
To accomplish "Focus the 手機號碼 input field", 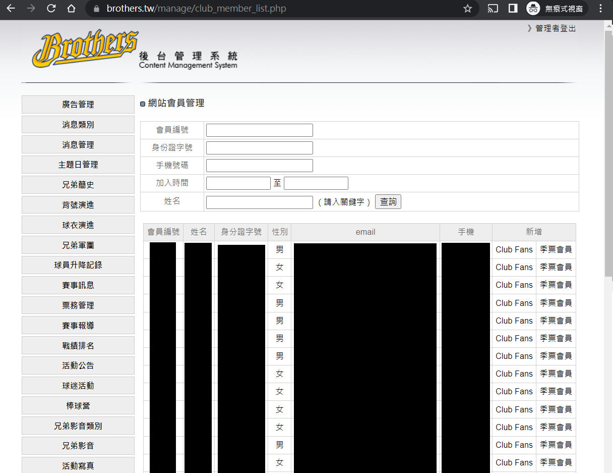I will [x=260, y=166].
